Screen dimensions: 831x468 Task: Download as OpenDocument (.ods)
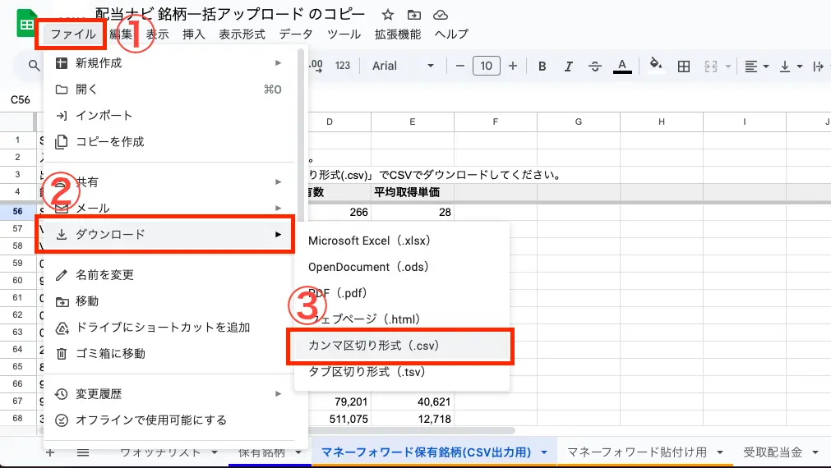coord(402,267)
